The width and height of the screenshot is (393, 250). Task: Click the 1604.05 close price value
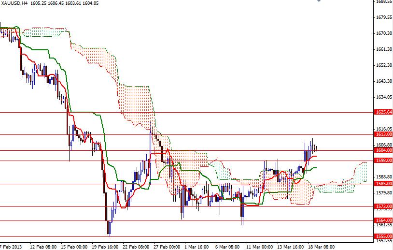(x=90, y=3)
